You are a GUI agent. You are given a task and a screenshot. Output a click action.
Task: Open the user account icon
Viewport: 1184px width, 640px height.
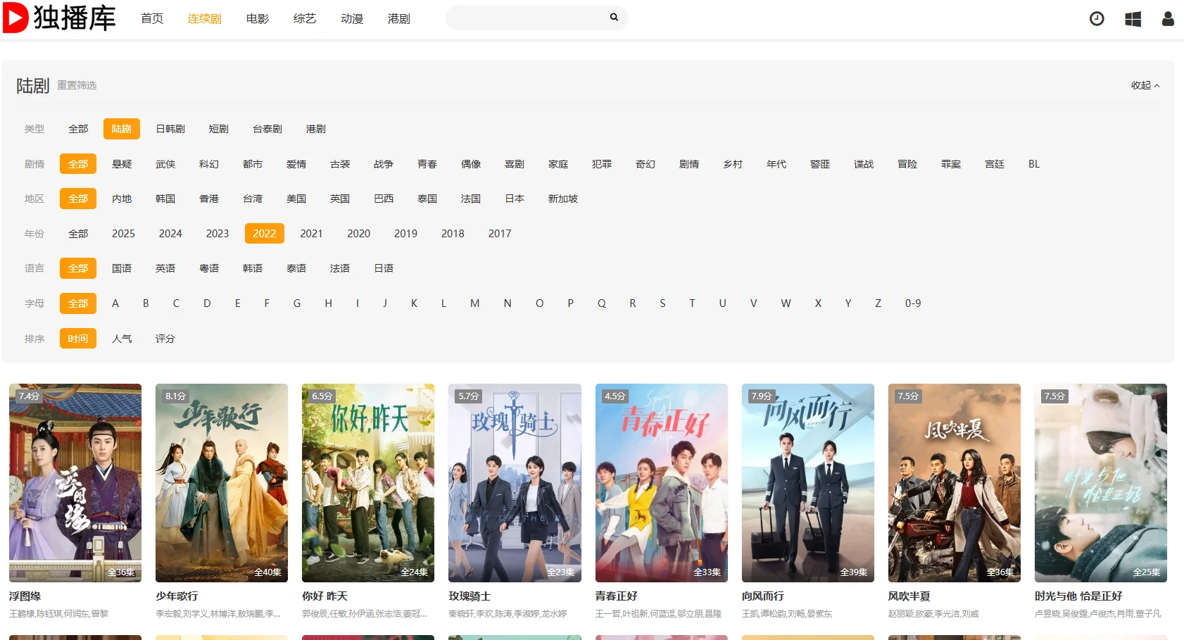(1168, 19)
